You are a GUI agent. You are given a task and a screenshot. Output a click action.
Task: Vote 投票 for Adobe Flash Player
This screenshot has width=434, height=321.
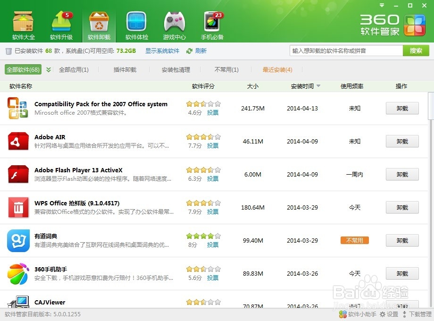point(213,178)
